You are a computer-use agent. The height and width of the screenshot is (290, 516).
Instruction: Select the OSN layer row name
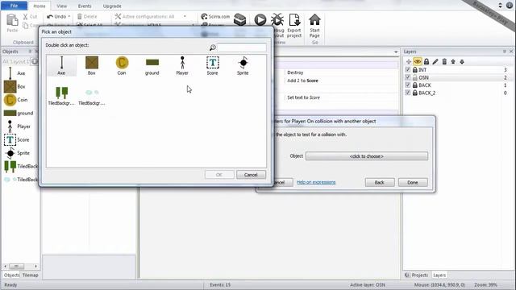click(423, 77)
